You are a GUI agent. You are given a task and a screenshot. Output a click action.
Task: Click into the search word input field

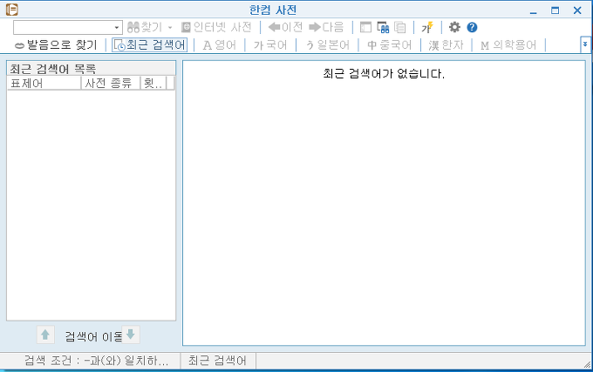point(63,28)
